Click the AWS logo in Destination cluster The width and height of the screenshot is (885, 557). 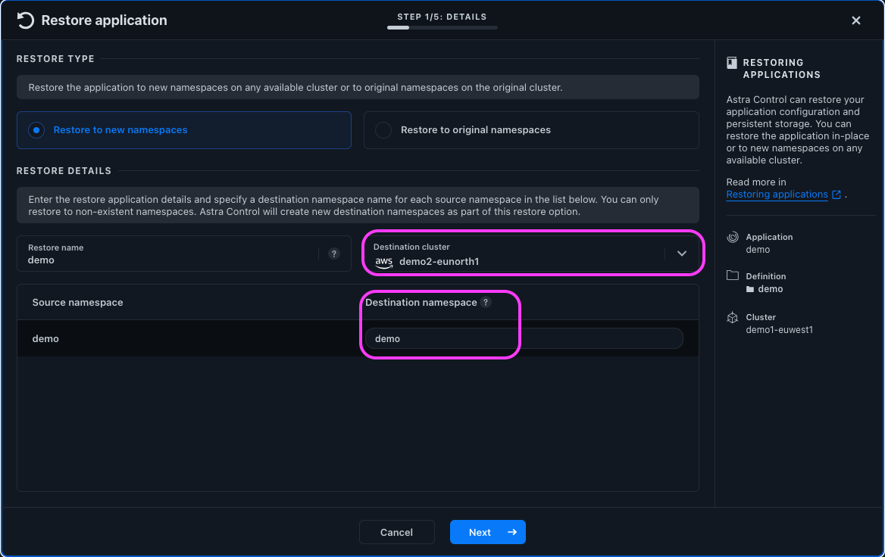pos(384,262)
